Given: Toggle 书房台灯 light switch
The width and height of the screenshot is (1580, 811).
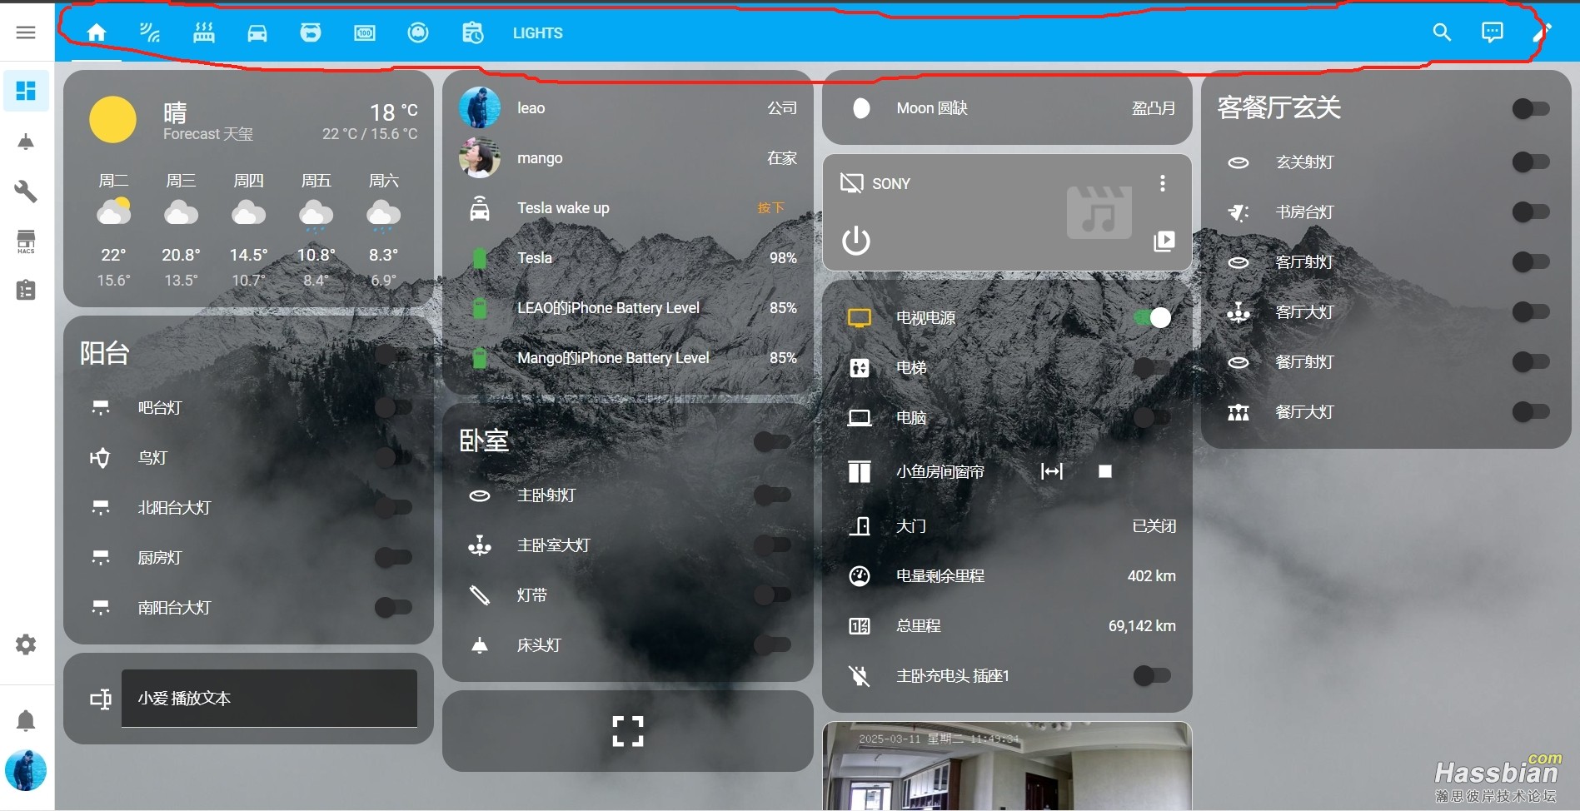Looking at the screenshot, I should pyautogui.click(x=1531, y=211).
